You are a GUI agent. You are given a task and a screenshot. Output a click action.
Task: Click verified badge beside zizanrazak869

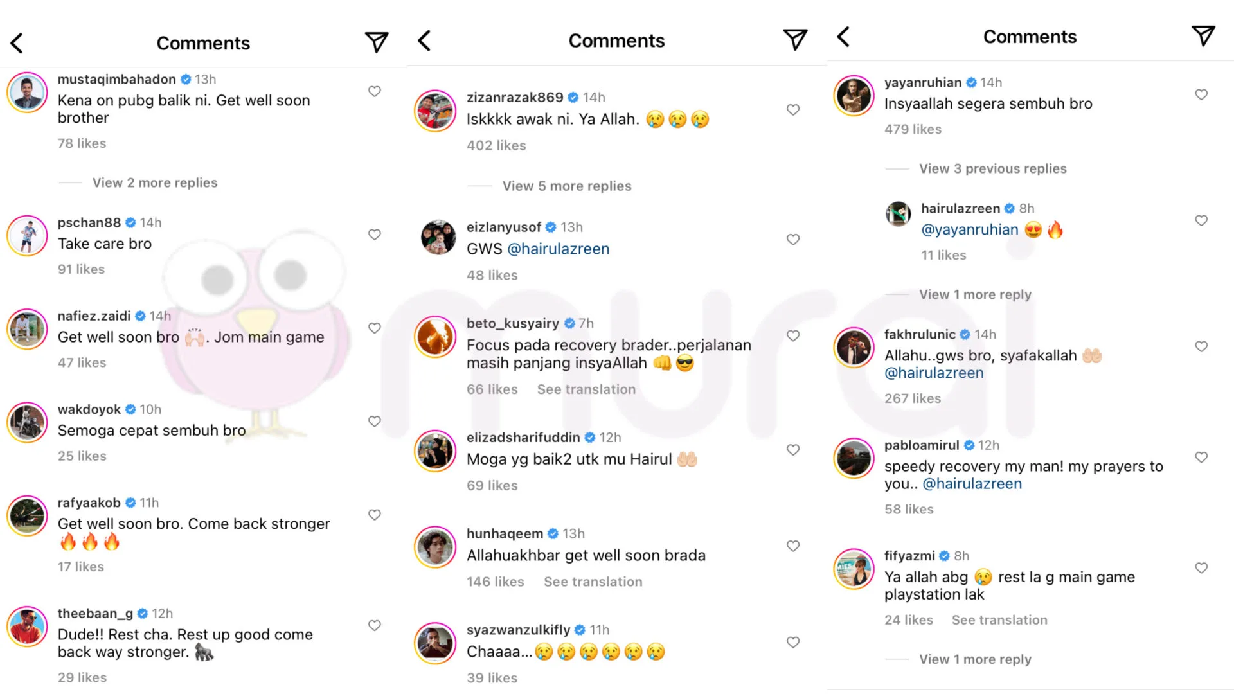coord(573,97)
